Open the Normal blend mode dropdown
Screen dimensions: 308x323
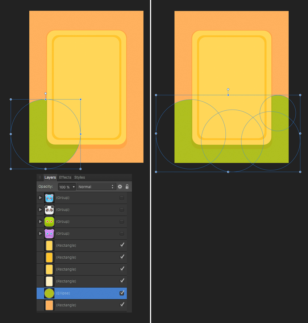point(96,187)
